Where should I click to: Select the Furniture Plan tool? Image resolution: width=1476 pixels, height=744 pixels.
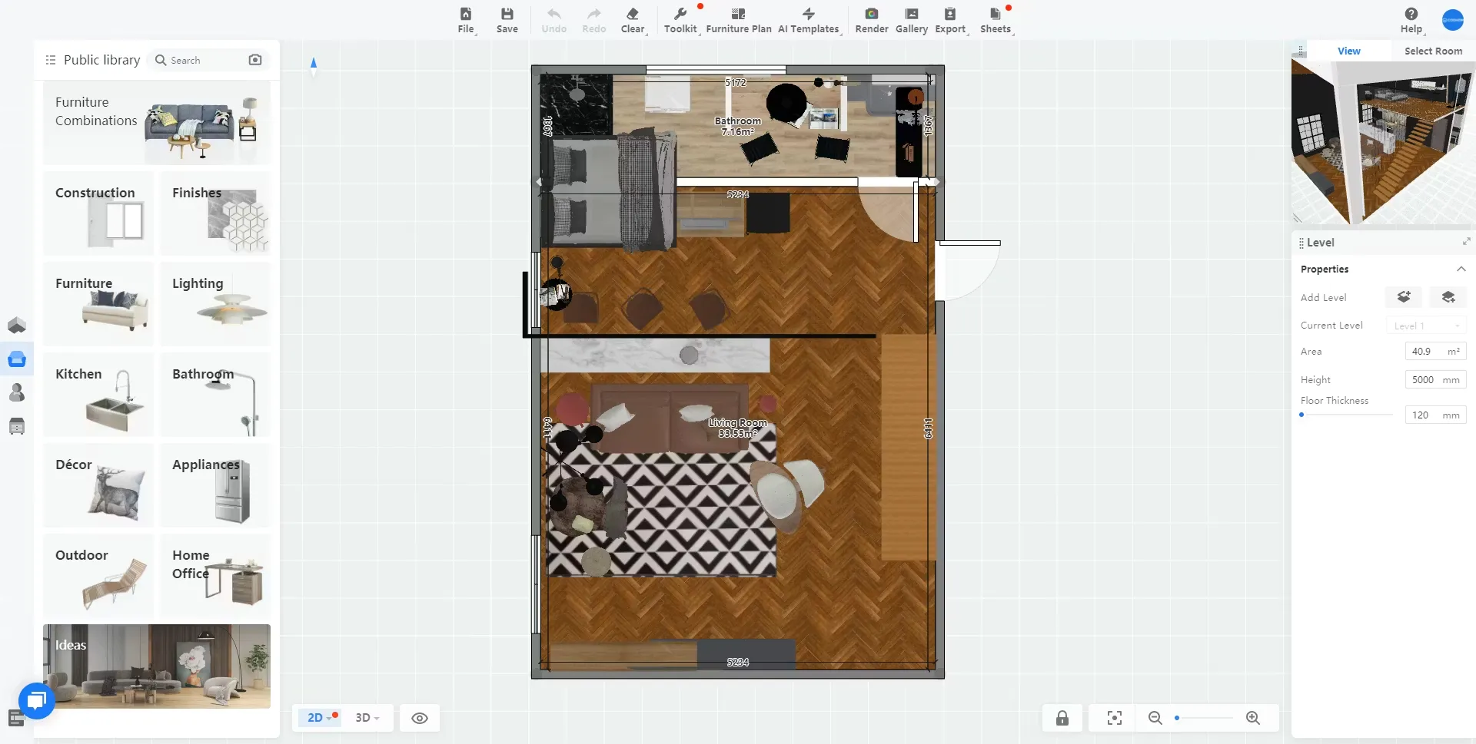pyautogui.click(x=737, y=20)
